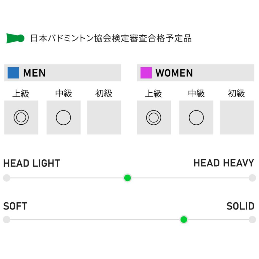Click the blue MEN color square

click(x=13, y=73)
